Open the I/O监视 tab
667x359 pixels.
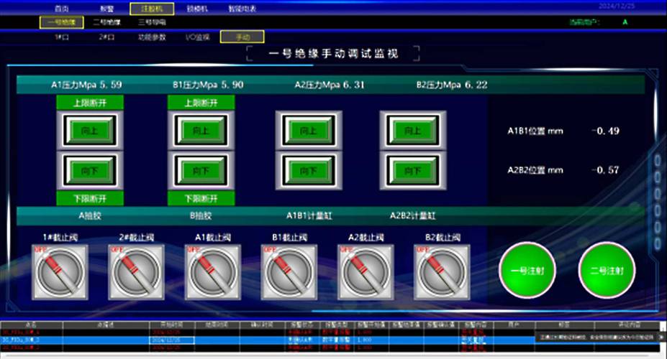(198, 37)
